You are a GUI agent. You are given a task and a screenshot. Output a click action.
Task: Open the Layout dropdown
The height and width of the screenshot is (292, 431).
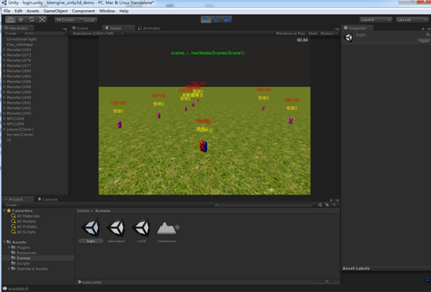pyautogui.click(x=412, y=19)
